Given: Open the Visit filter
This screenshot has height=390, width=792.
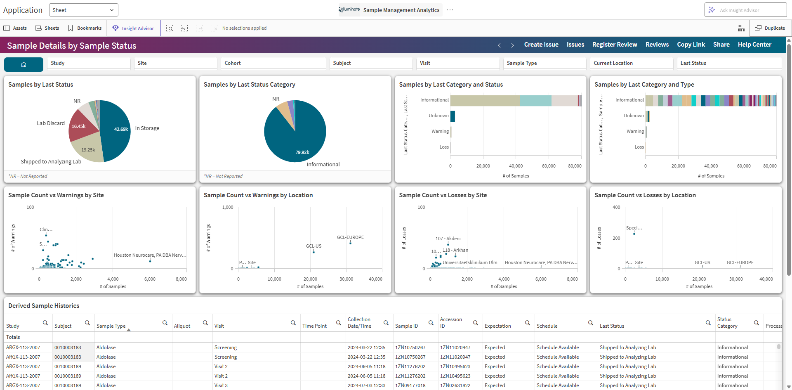Looking at the screenshot, I should click(x=458, y=63).
